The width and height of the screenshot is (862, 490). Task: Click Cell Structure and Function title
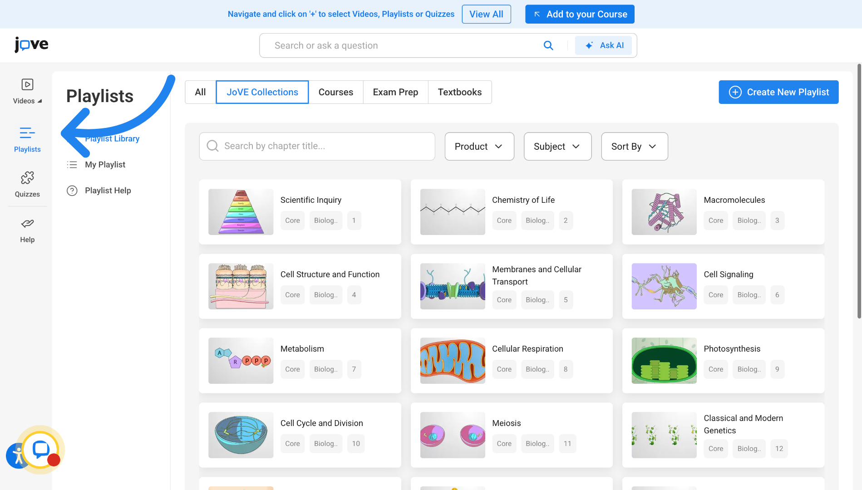pyautogui.click(x=330, y=274)
